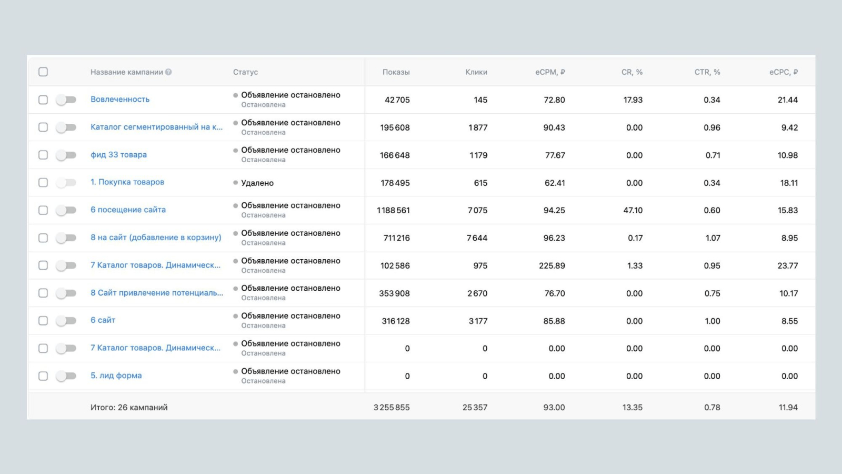Image resolution: width=842 pixels, height=474 pixels.
Task: Open the Каталог сегментированный на к… campaign
Action: click(x=156, y=127)
